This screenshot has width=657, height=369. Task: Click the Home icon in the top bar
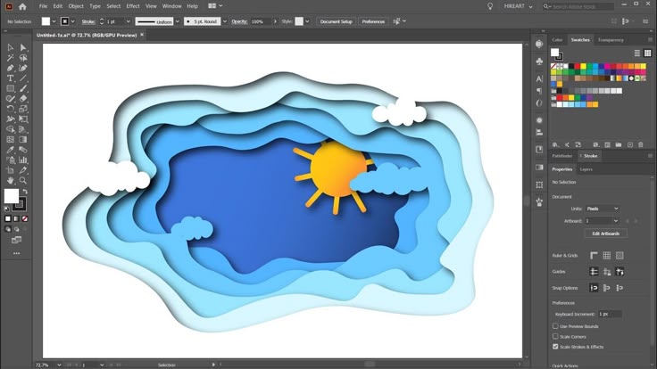click(x=22, y=6)
